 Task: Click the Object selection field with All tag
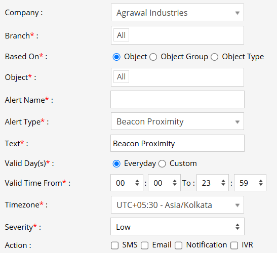point(177,77)
